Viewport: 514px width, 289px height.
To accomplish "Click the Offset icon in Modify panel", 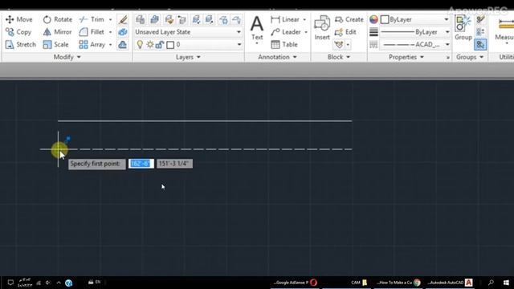I will [x=123, y=44].
